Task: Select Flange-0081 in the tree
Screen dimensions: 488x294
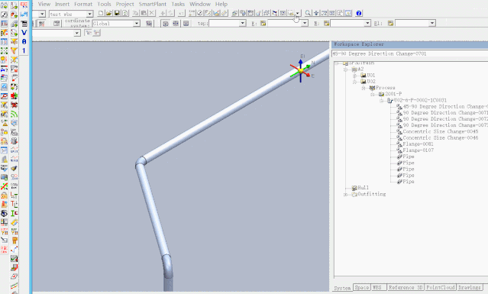Action: tap(418, 144)
